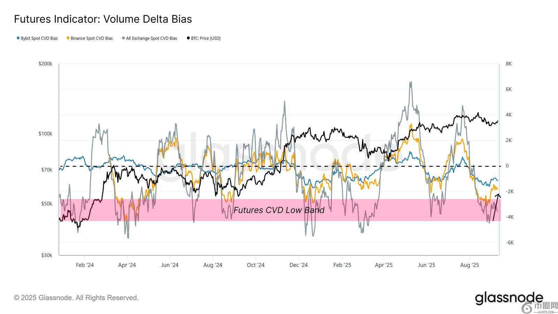This screenshot has width=558, height=314.
Task: Toggle the Binance Spot CVD Bias legend label
Action: tap(91, 38)
